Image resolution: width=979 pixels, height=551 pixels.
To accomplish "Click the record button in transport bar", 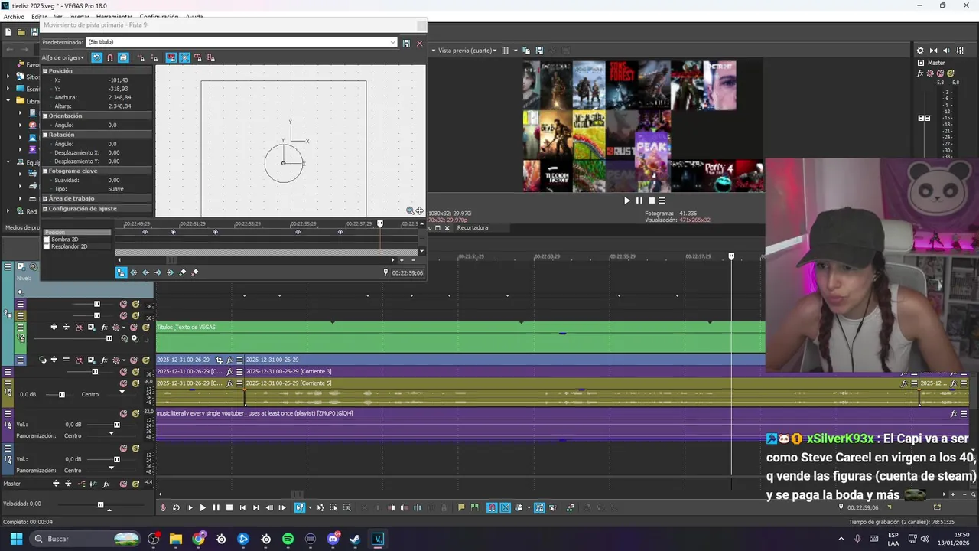I will click(163, 507).
